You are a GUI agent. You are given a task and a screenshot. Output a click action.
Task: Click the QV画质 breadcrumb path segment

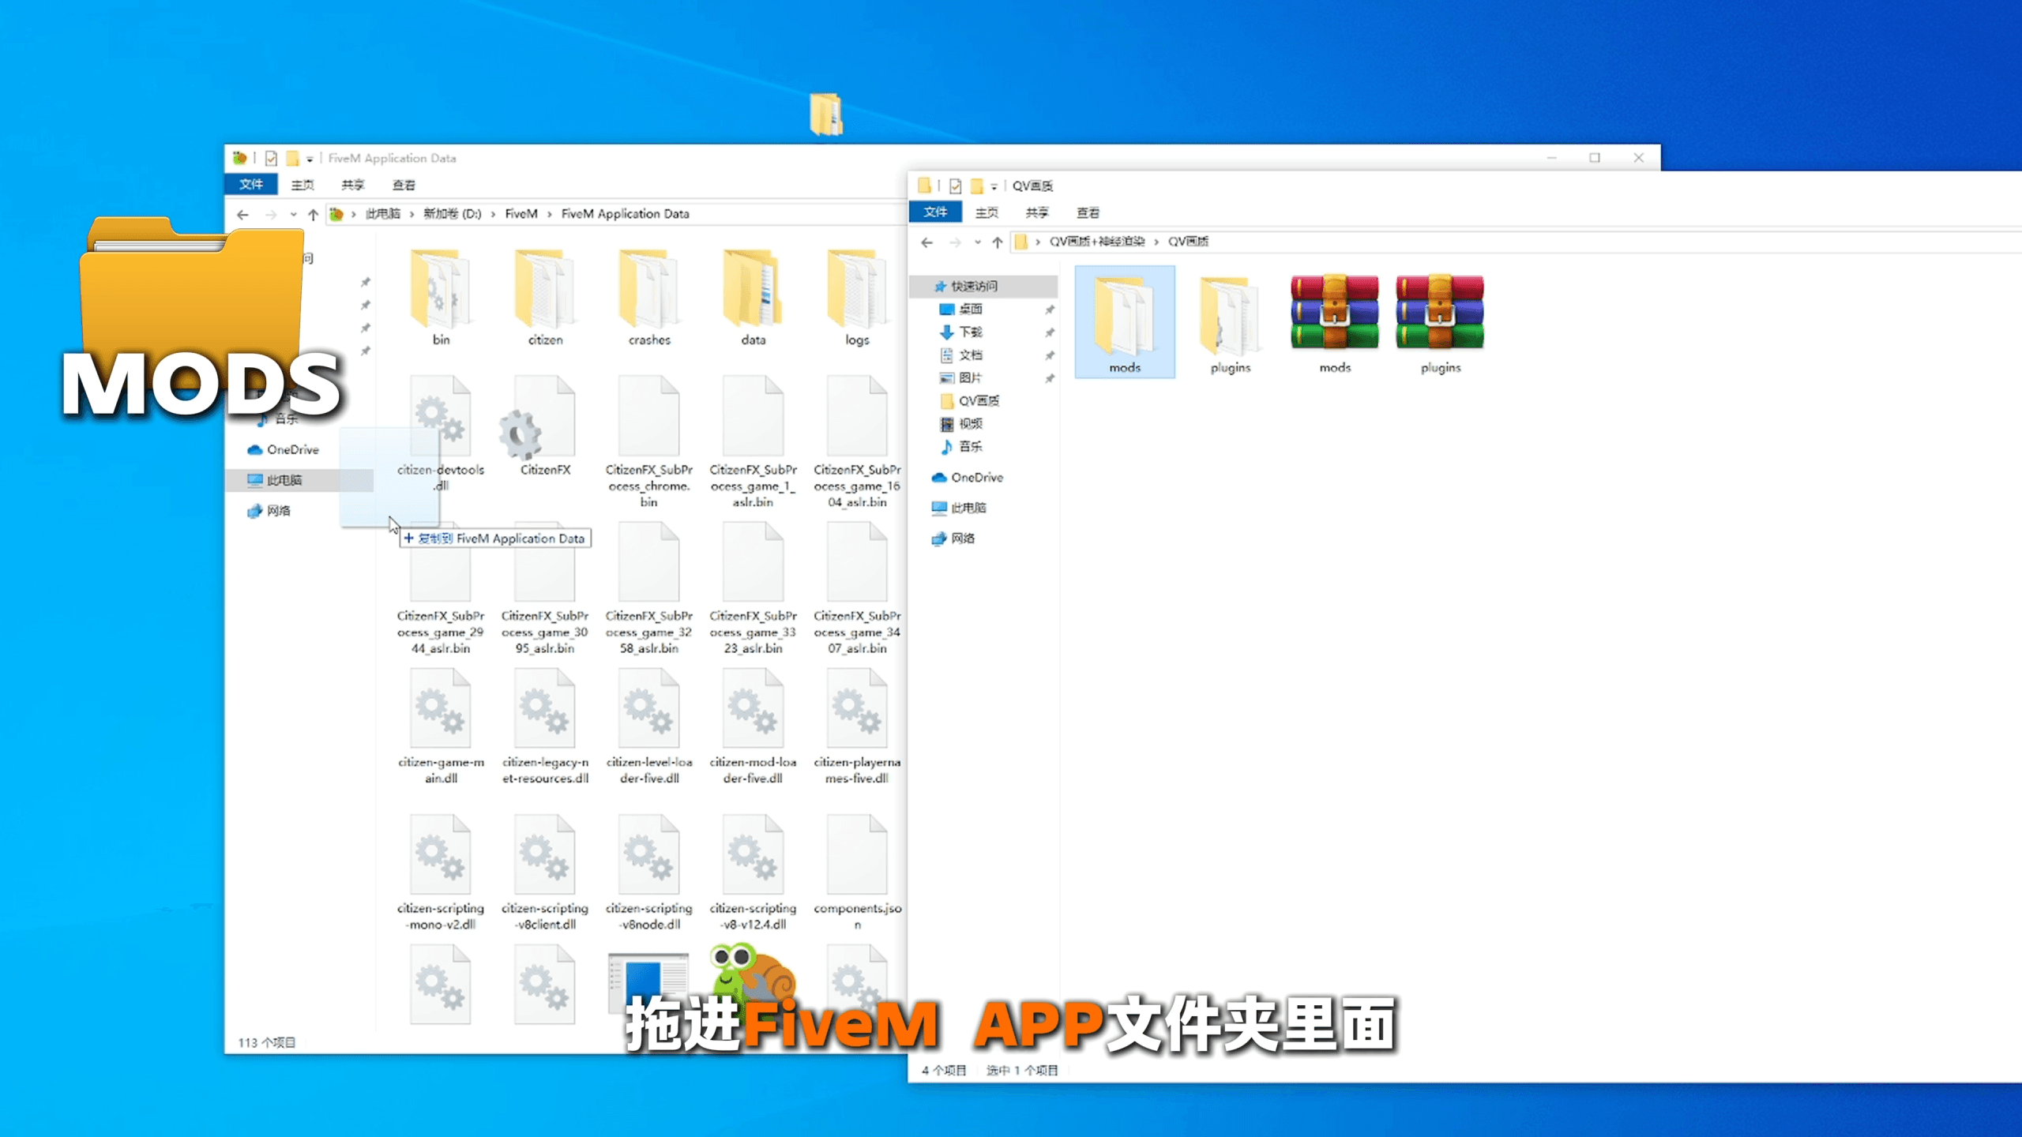tap(1188, 242)
